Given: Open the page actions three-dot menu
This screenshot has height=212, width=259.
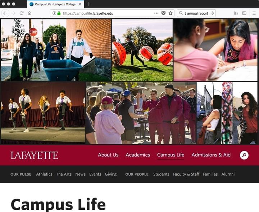Looking at the screenshot, I should pos(156,13).
